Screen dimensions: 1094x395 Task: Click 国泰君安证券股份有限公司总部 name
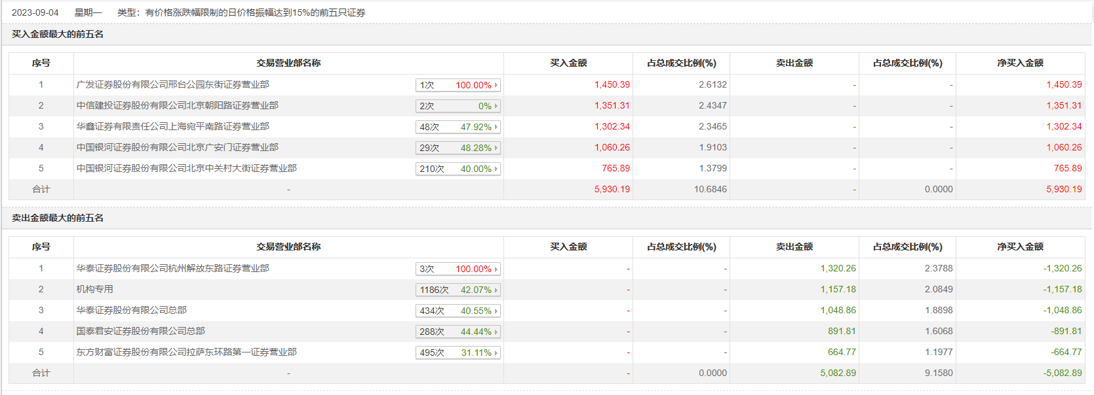pos(140,331)
